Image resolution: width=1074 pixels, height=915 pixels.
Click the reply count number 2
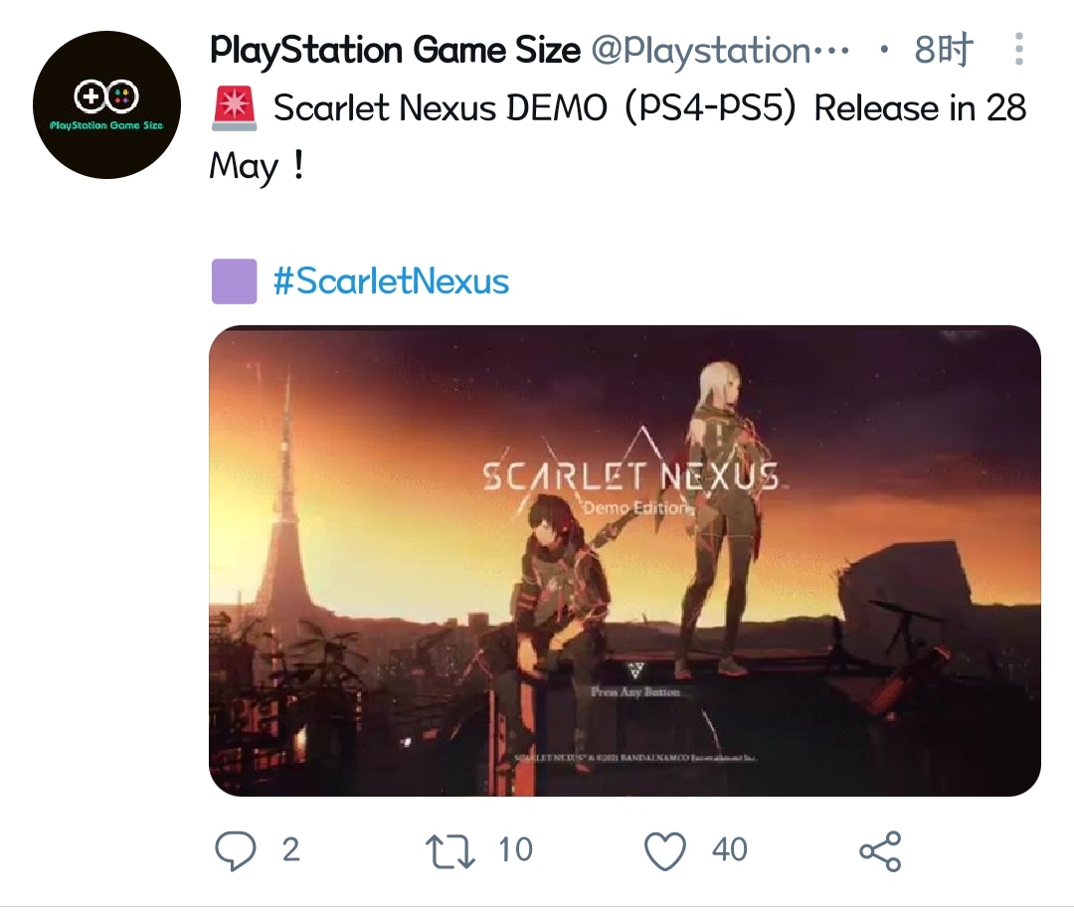coord(290,850)
